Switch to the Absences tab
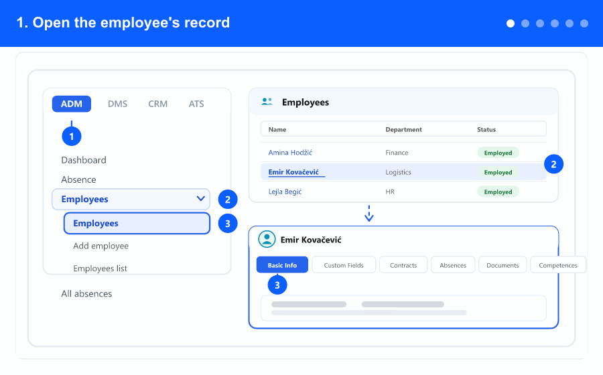Screen dimensions: 603x375 pos(453,265)
